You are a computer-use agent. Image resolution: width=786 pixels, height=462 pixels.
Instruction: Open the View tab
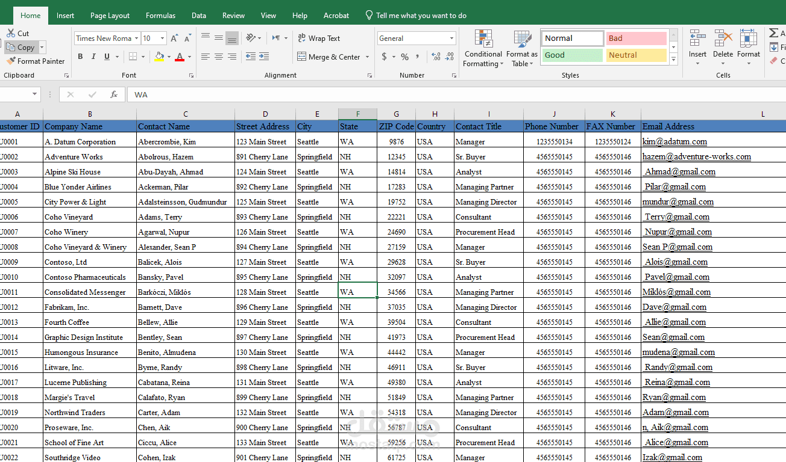269,16
